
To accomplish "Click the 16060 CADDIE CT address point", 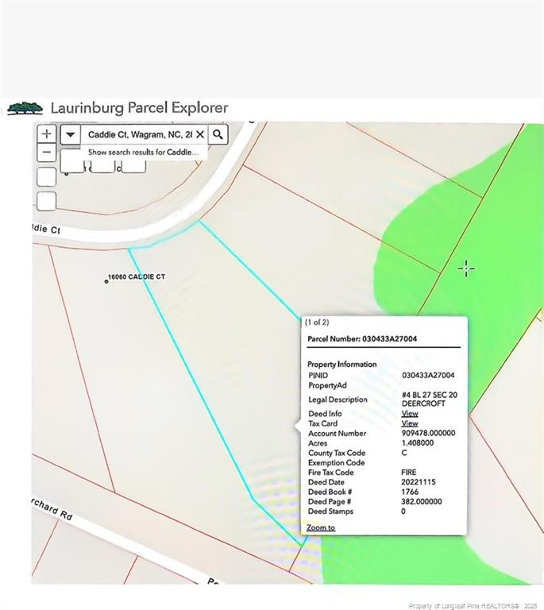I will (106, 282).
